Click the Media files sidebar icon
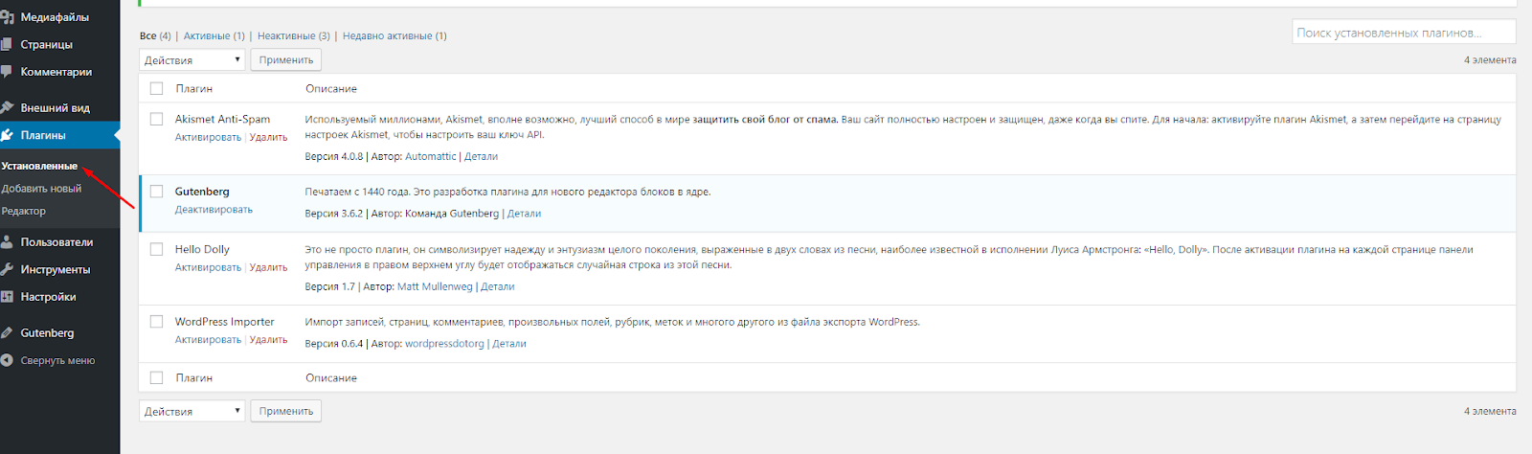This screenshot has width=1532, height=454. coord(7,17)
